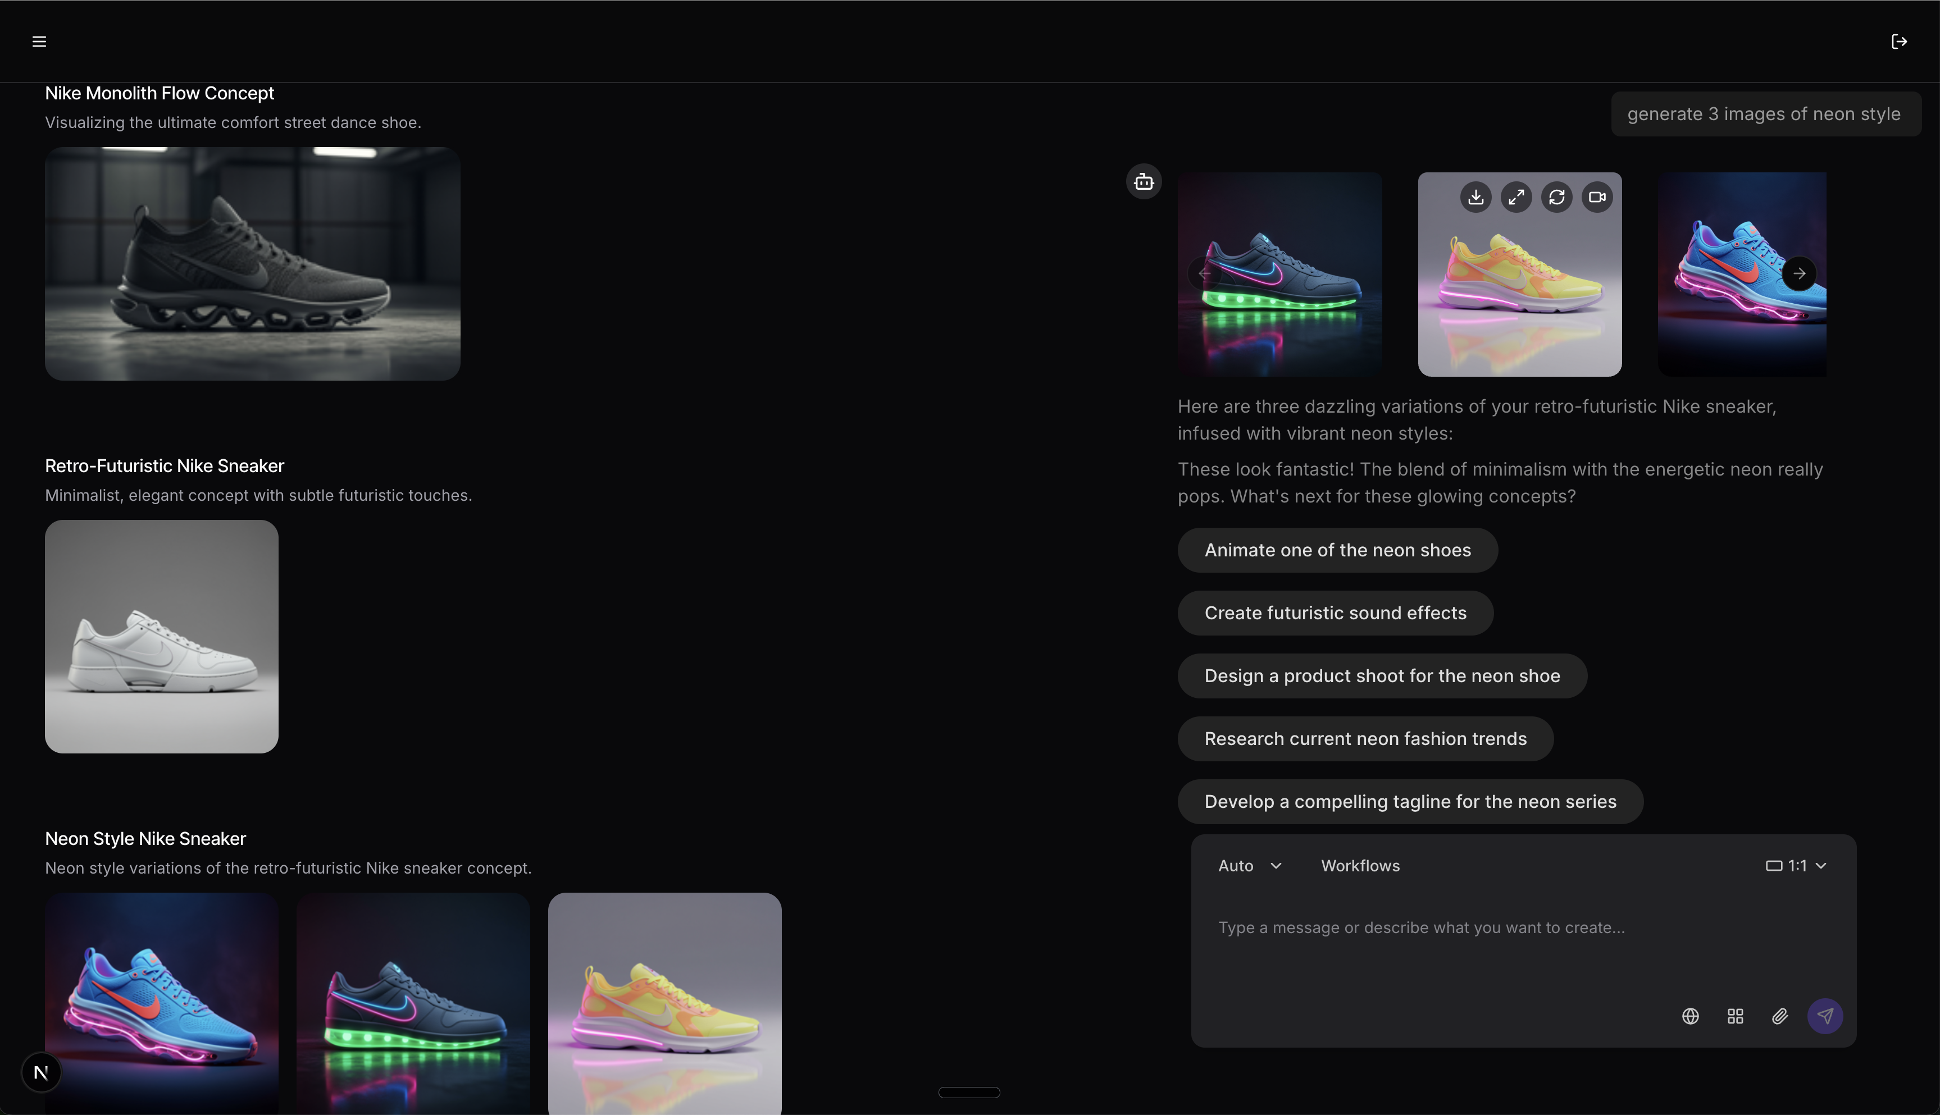Open the yellow pastel sneaker gallery thumbnail
The image size is (1940, 1115).
click(665, 1003)
